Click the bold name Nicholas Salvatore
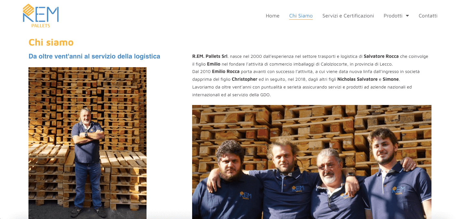Screen dimensions: 458x219 (357, 79)
